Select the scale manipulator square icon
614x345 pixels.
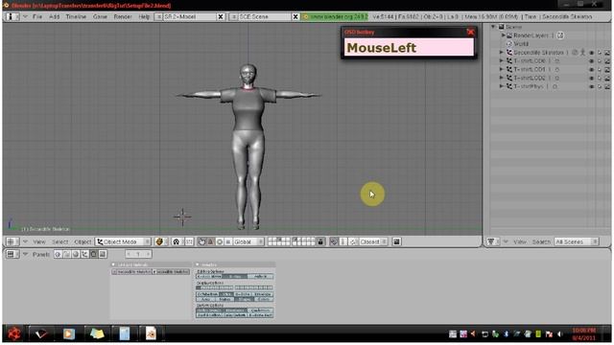click(228, 241)
